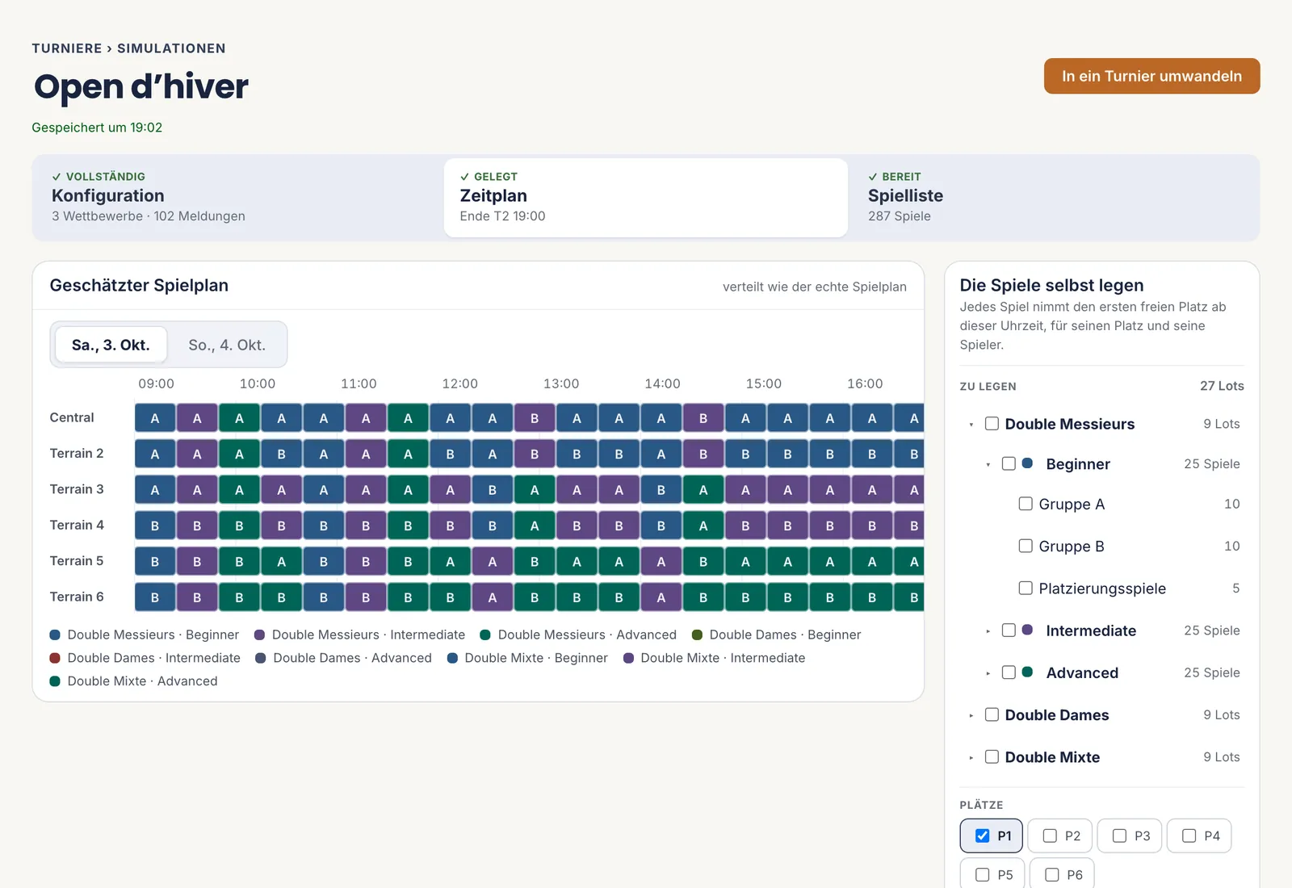This screenshot has height=888, width=1292.
Task: Enable the P4 court checkbox
Action: pyautogui.click(x=1189, y=836)
